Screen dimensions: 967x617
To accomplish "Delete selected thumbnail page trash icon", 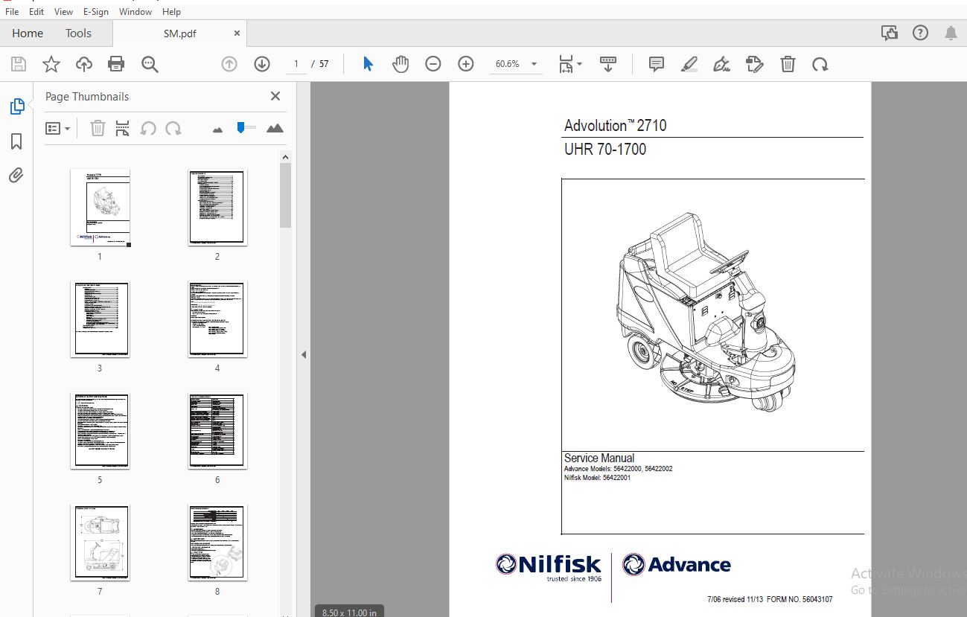I will point(98,128).
